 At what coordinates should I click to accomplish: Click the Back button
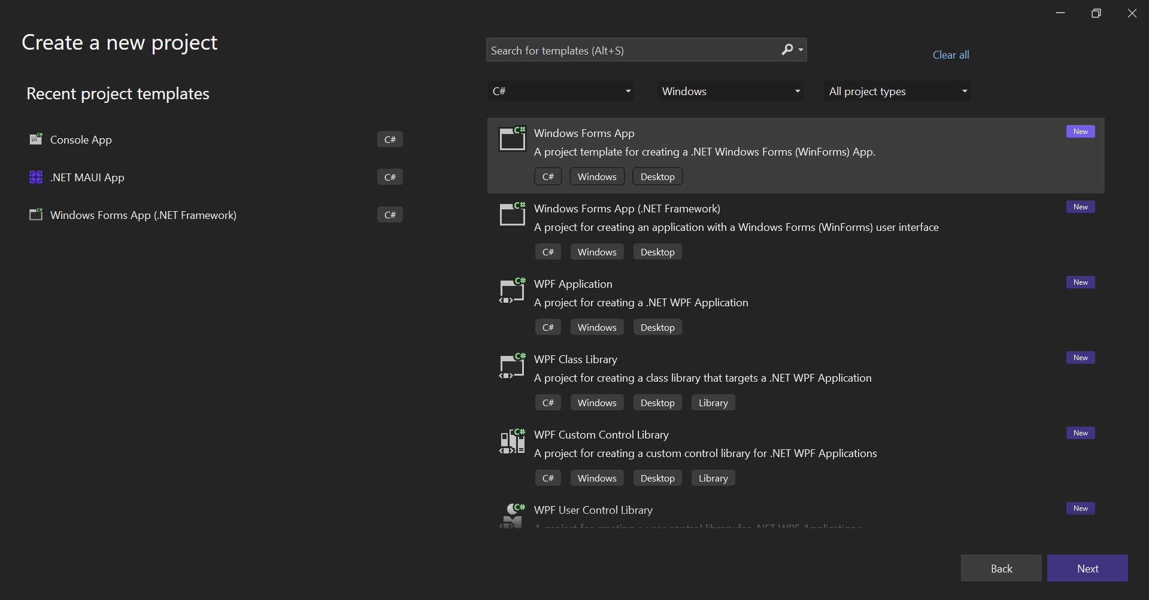pyautogui.click(x=1001, y=568)
